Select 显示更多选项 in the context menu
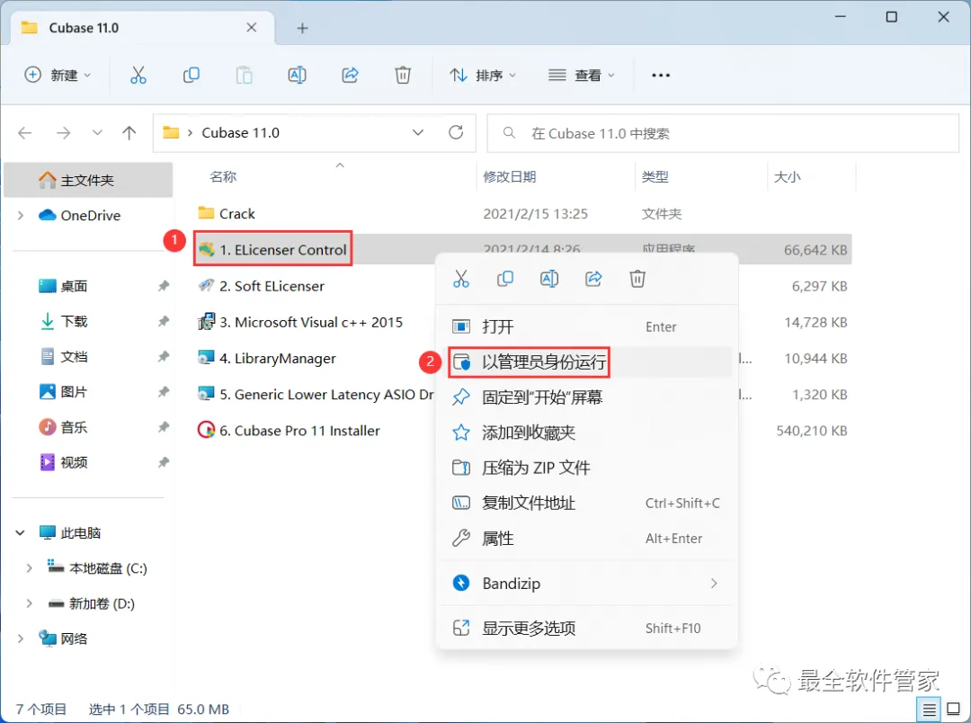The height and width of the screenshot is (723, 971). coord(587,629)
